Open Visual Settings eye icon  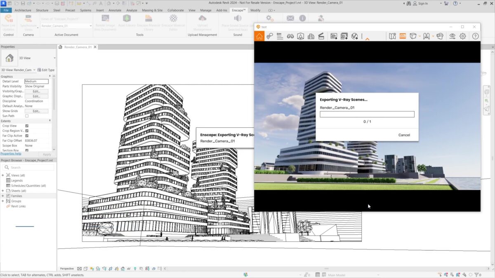point(453,36)
